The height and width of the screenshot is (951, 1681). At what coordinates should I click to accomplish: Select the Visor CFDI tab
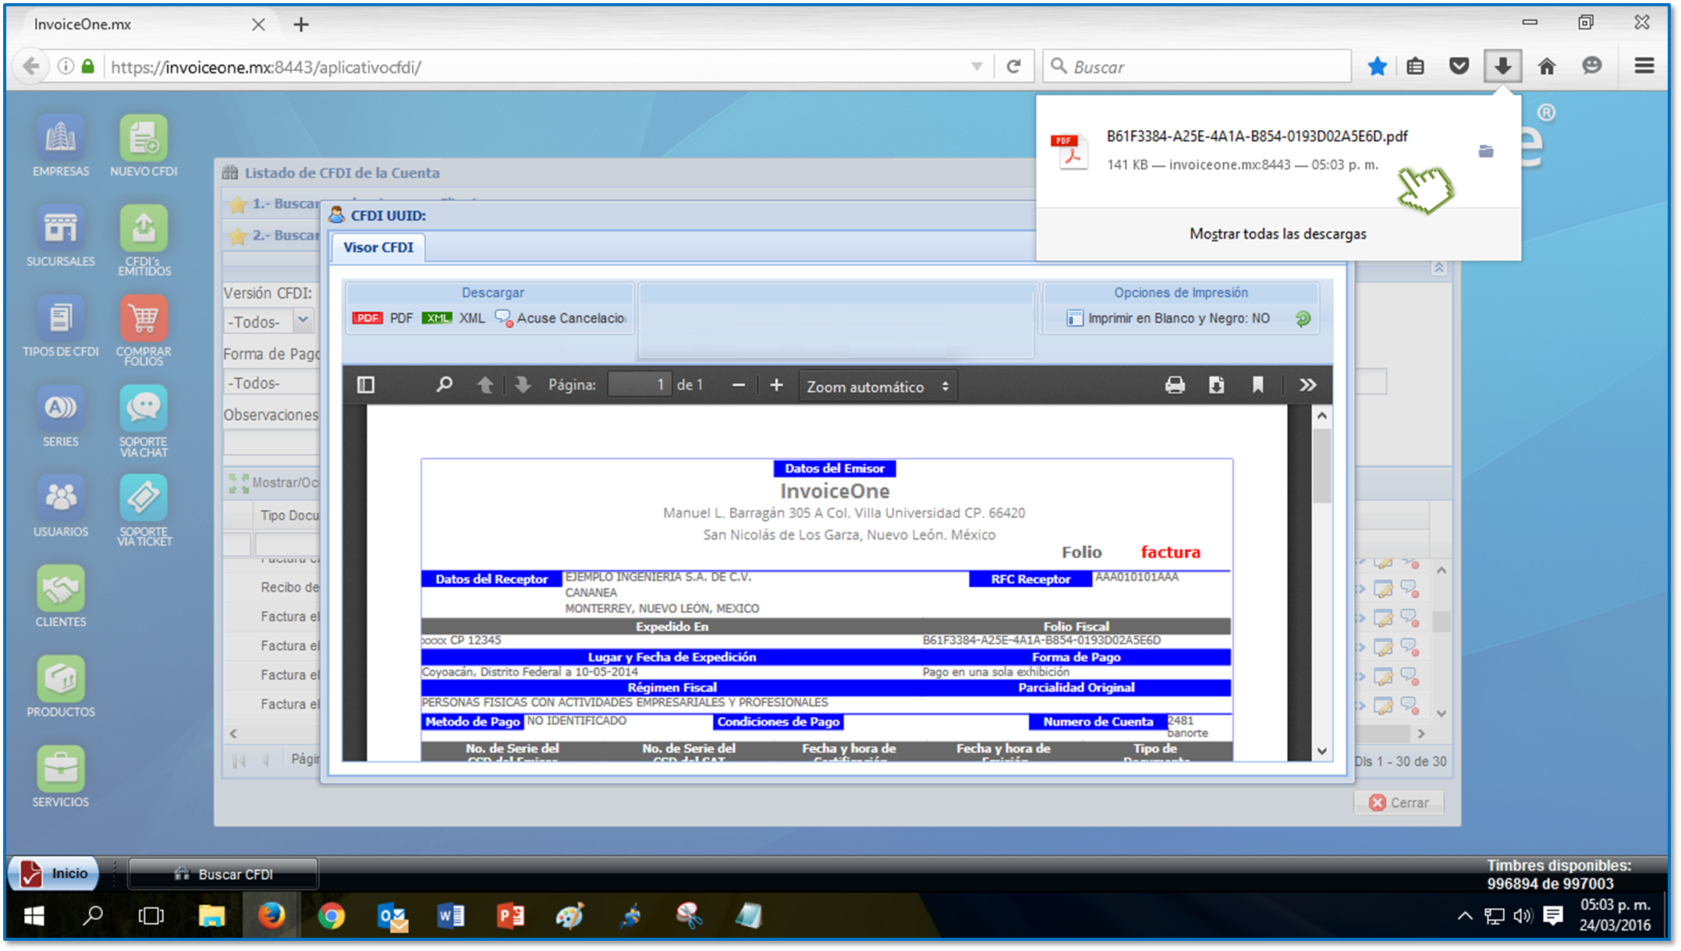(378, 247)
